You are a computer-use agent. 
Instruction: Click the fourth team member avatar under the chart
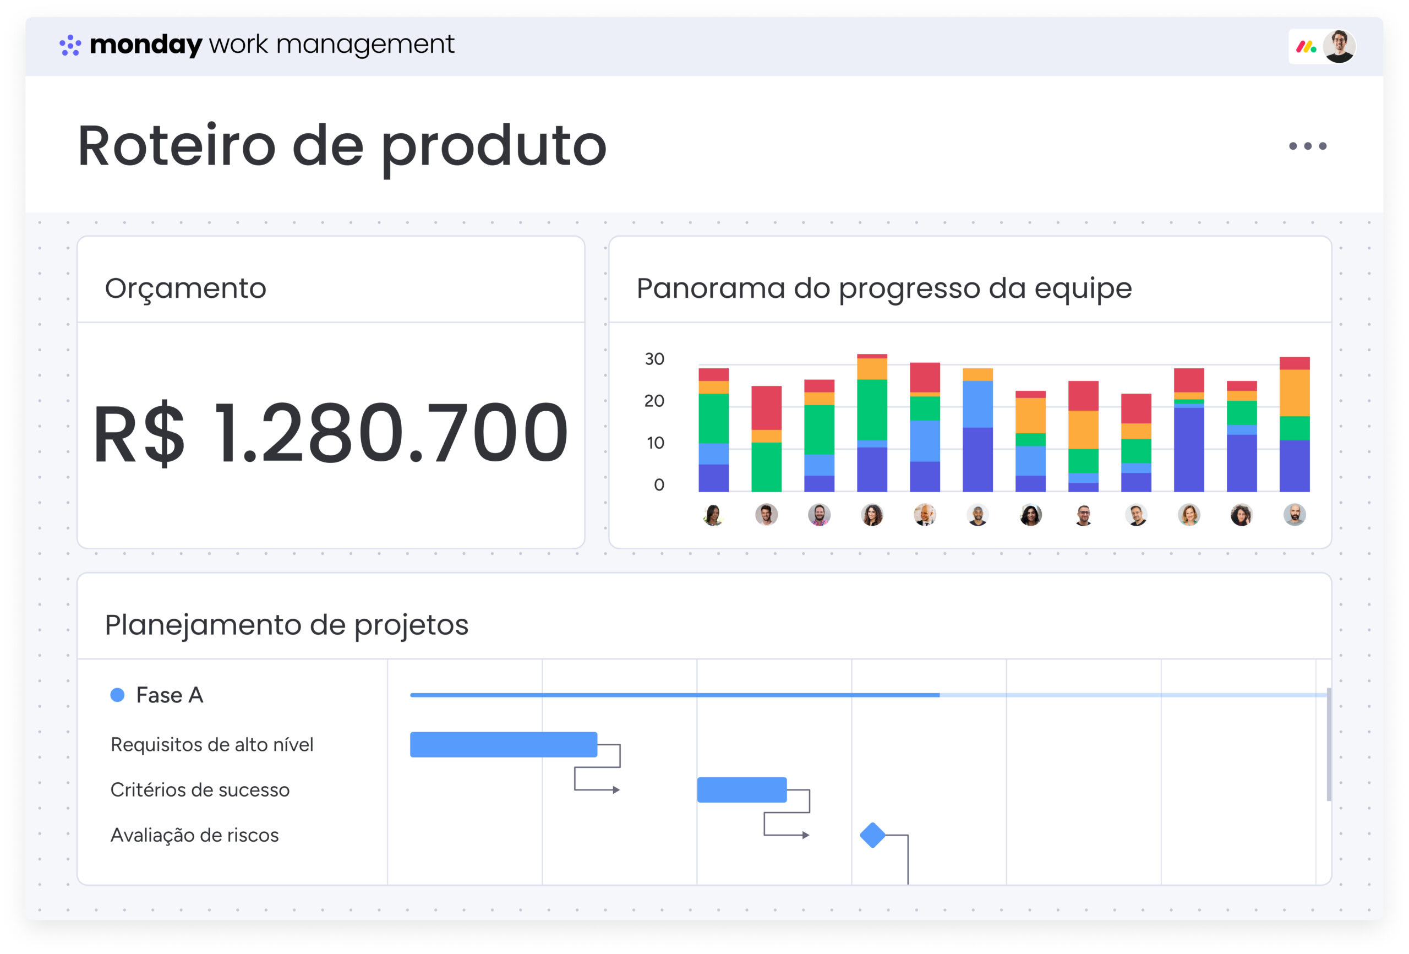click(x=872, y=515)
